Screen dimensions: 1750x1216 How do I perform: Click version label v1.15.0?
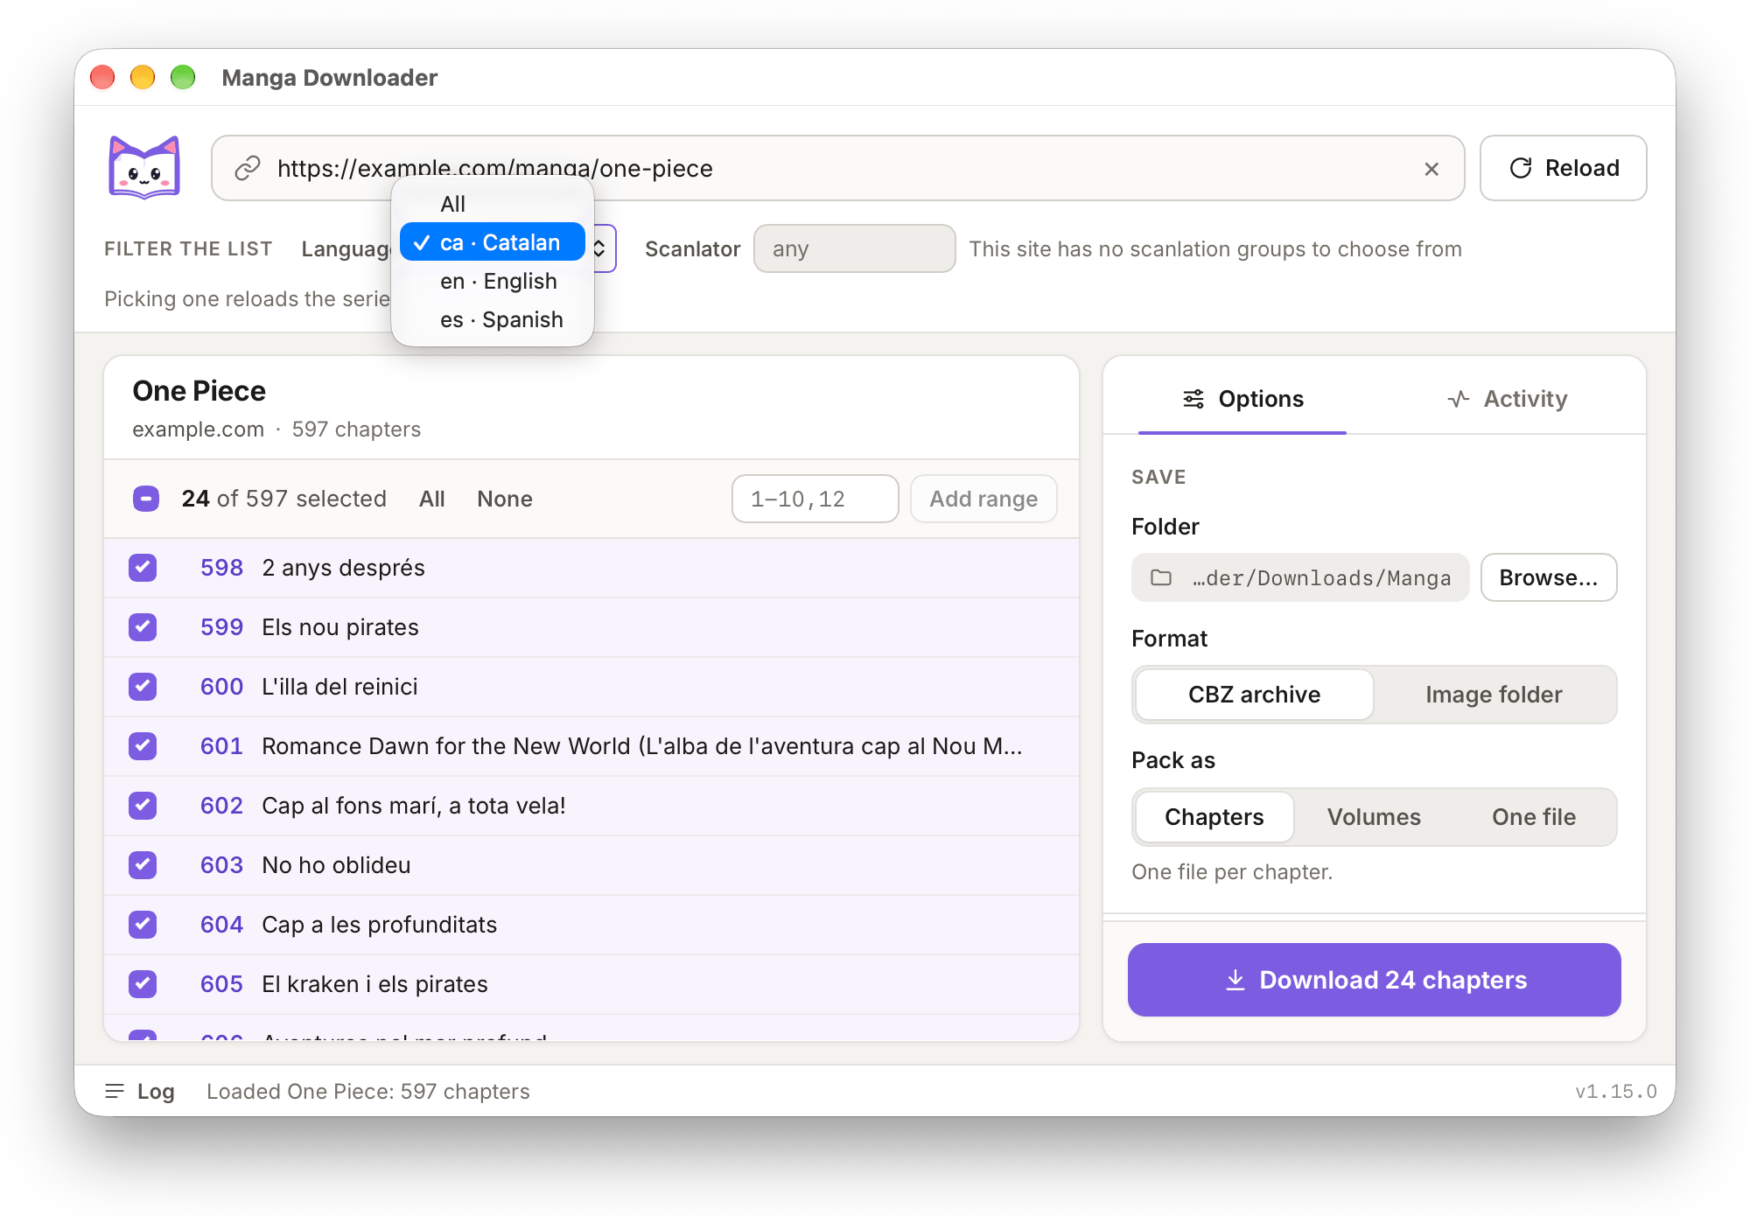(1616, 1092)
